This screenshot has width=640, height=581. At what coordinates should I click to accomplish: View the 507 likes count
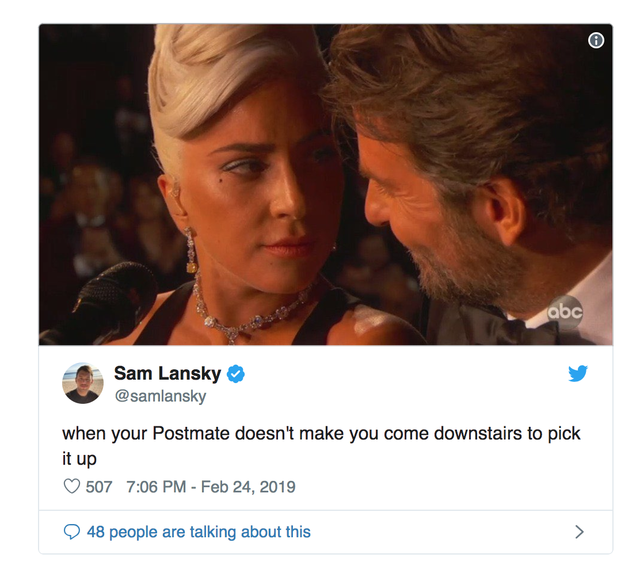point(99,487)
